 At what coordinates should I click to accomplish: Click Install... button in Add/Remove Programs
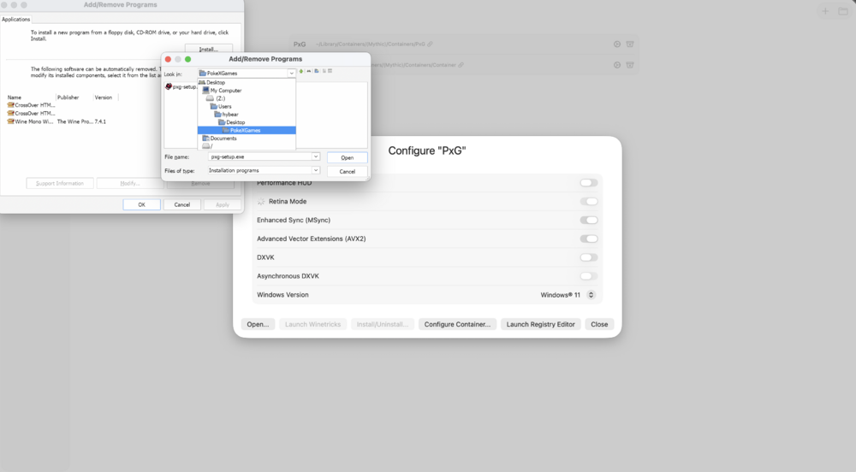(x=209, y=49)
